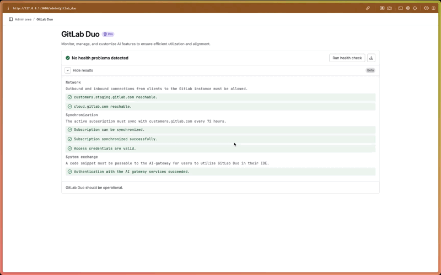This screenshot has width=441, height=275.
Task: Click check icon for Access credentials are valid
Action: tap(70, 148)
